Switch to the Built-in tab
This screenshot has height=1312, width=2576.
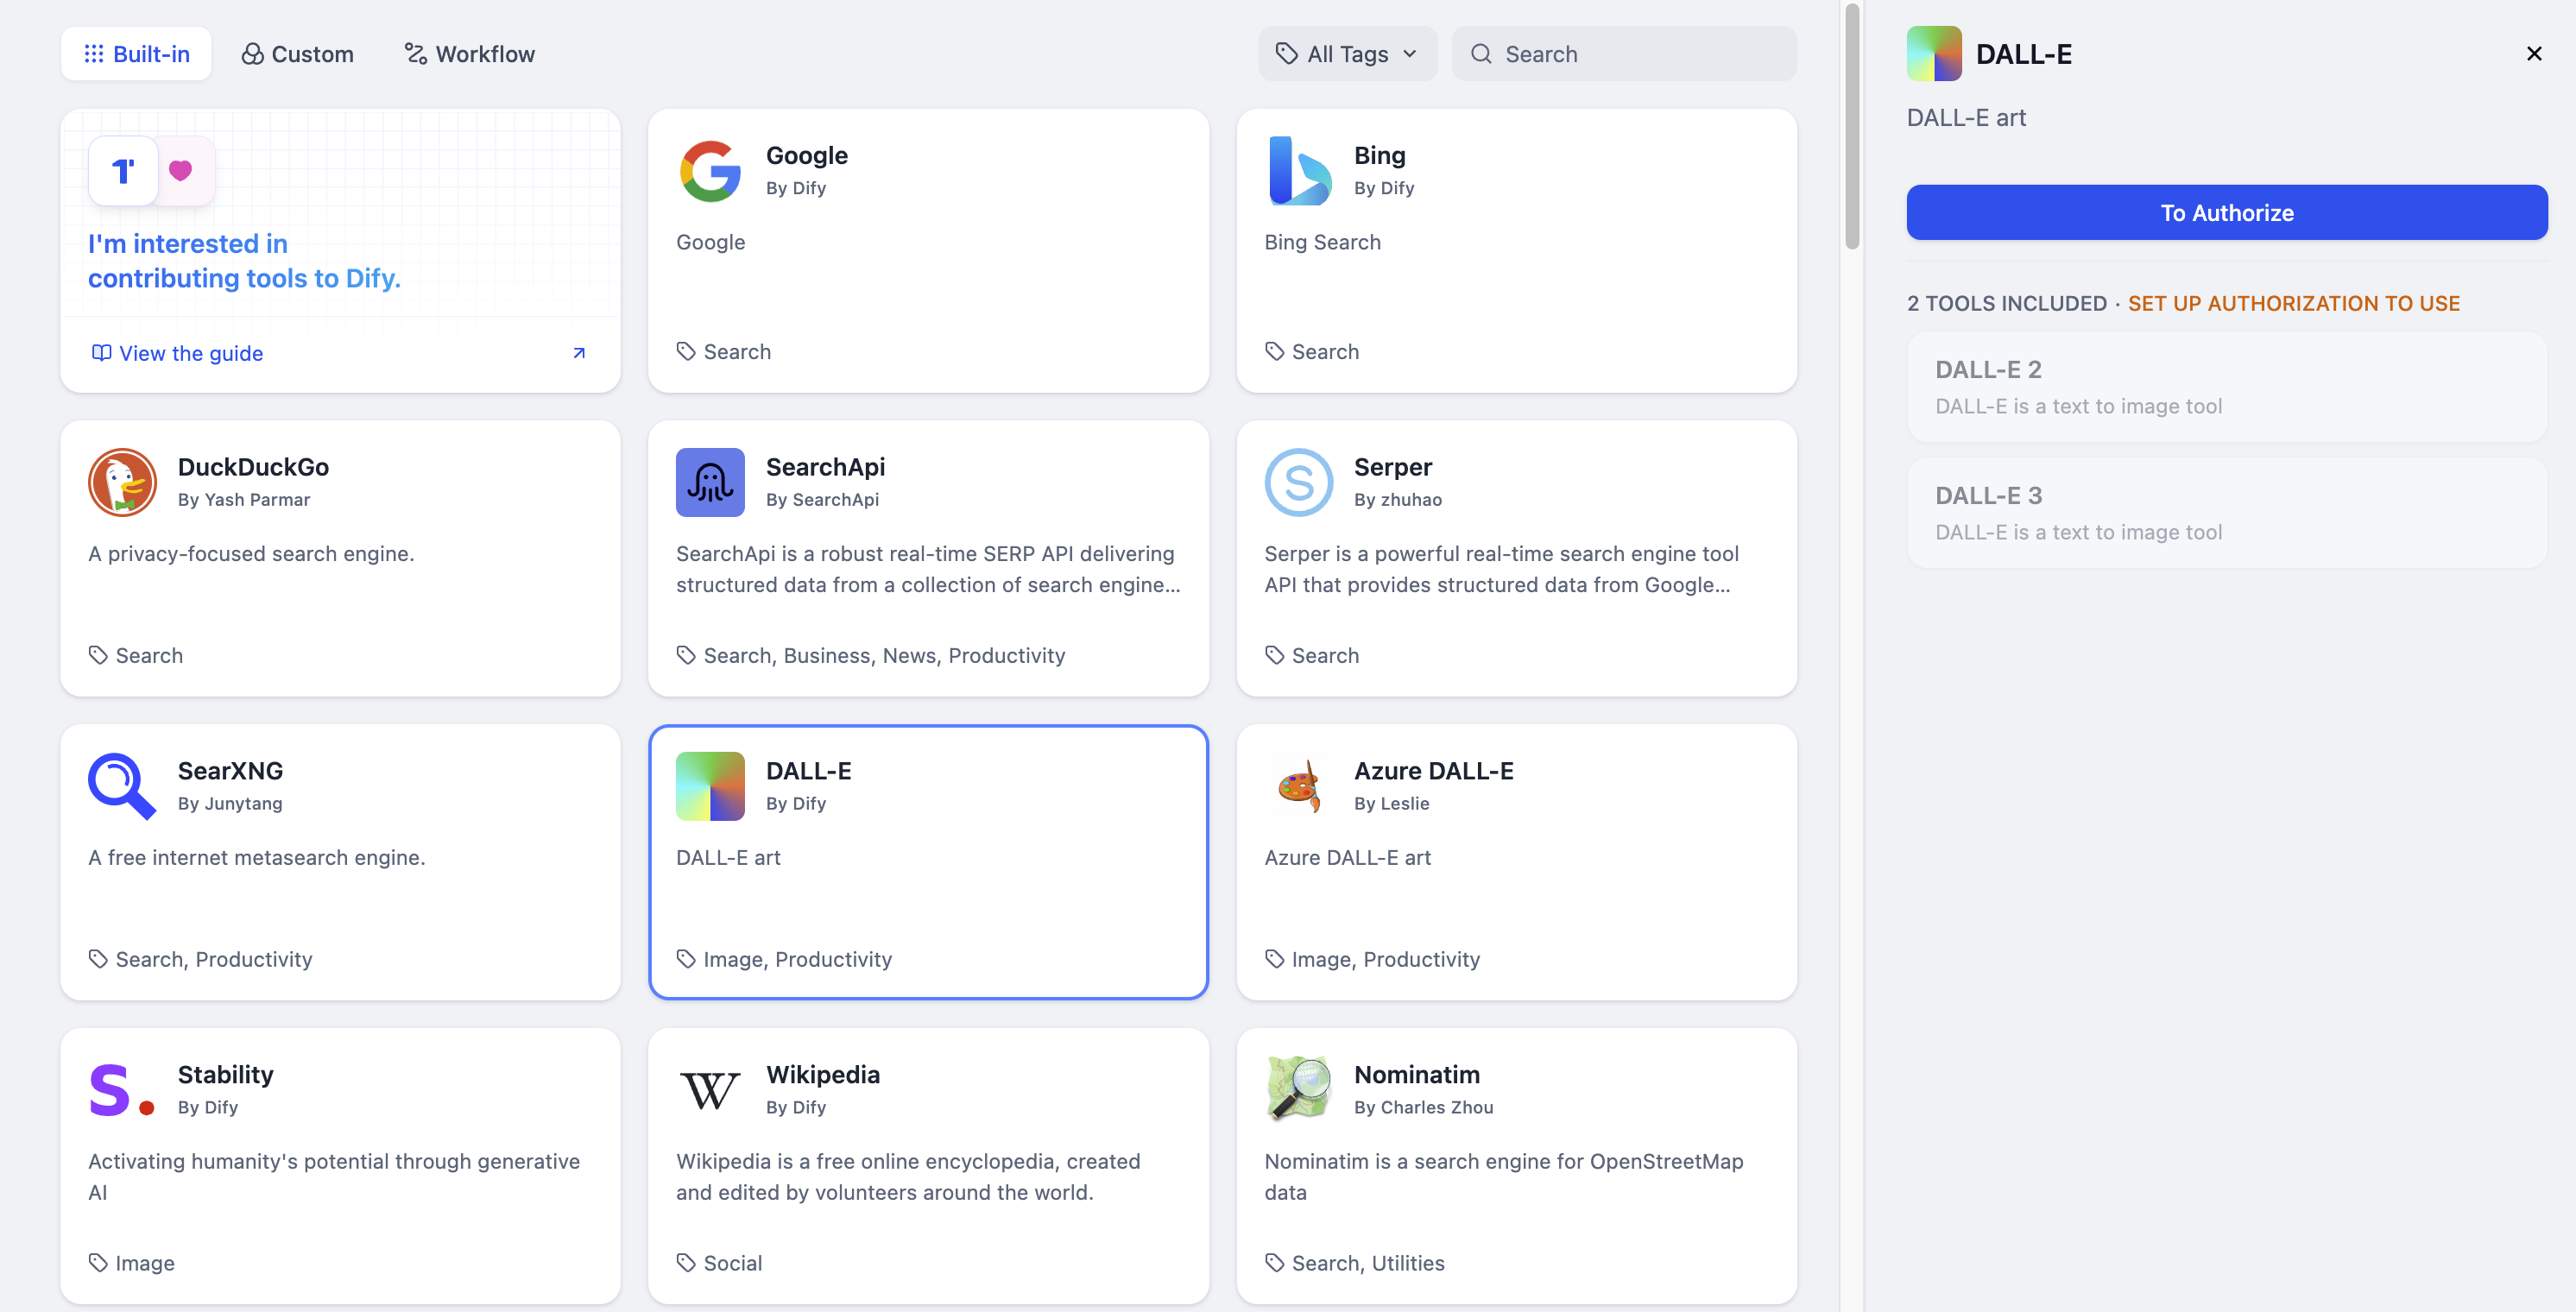point(136,54)
